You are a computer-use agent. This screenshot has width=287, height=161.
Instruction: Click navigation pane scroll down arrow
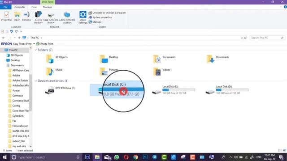pyautogui.click(x=30, y=146)
